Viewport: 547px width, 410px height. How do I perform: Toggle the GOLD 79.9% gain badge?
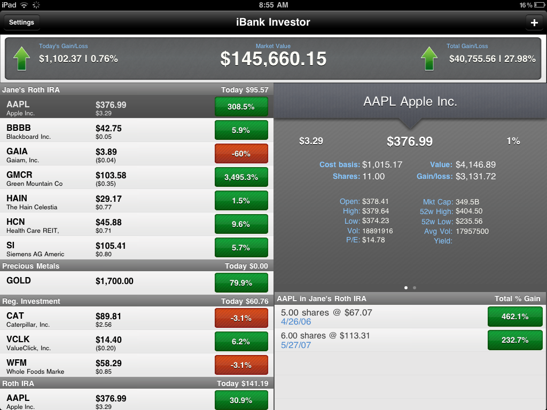241,283
